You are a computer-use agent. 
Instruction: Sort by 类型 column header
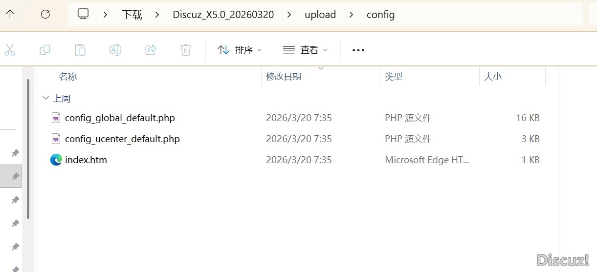pos(394,76)
